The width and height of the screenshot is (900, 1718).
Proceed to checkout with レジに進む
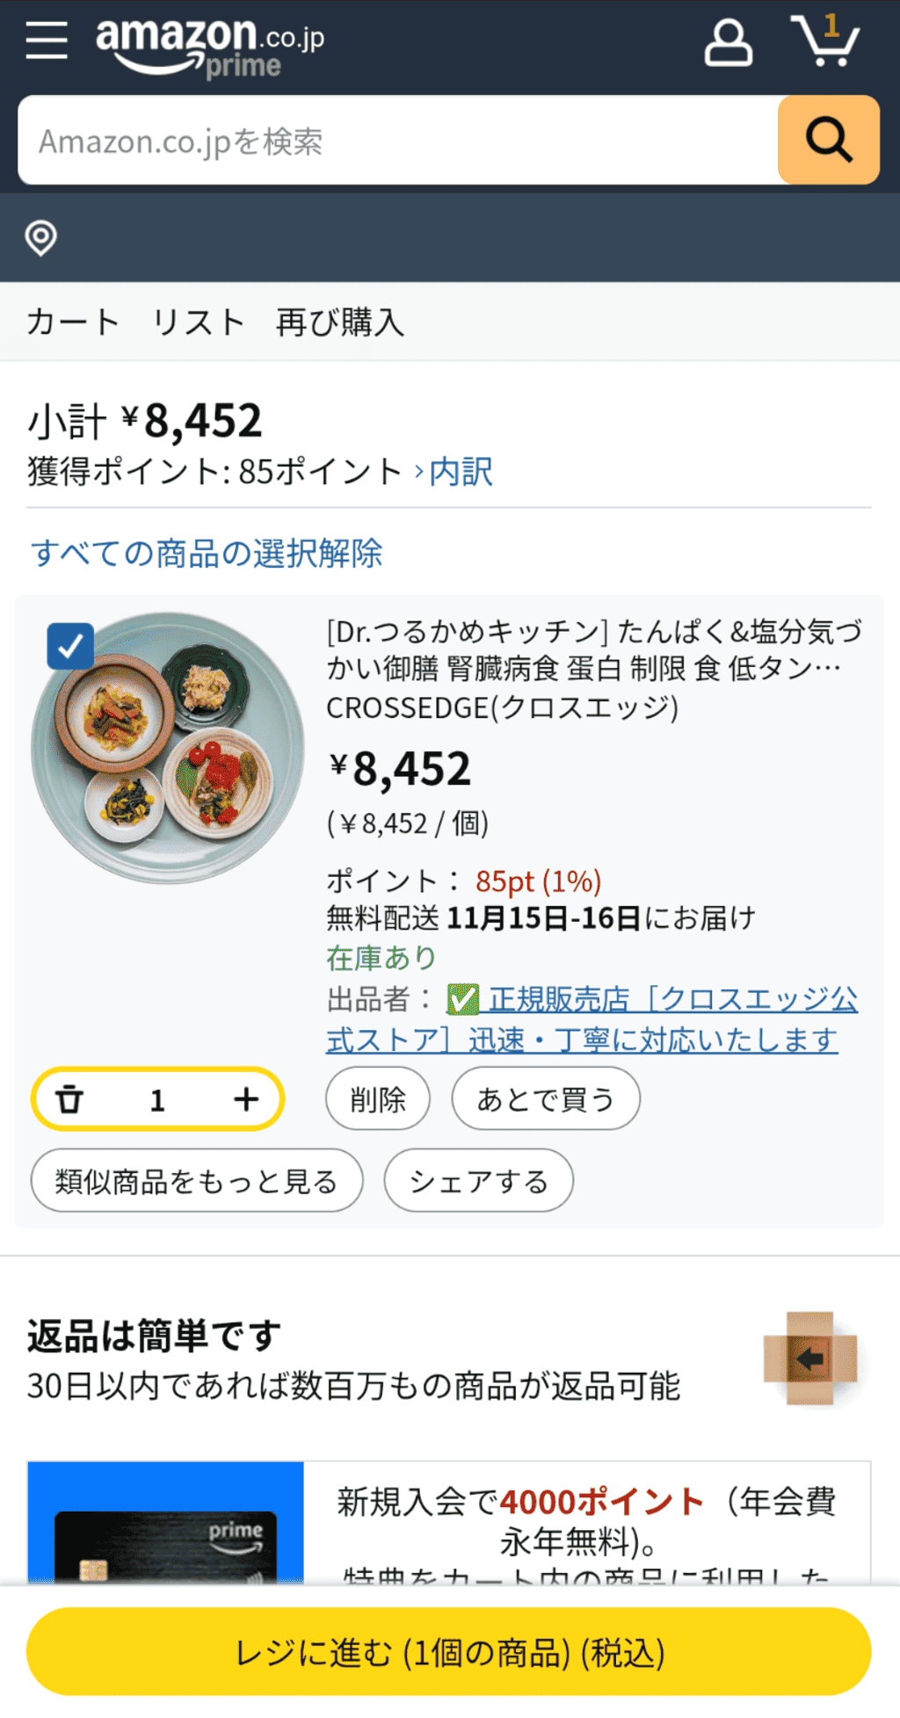[x=449, y=1650]
